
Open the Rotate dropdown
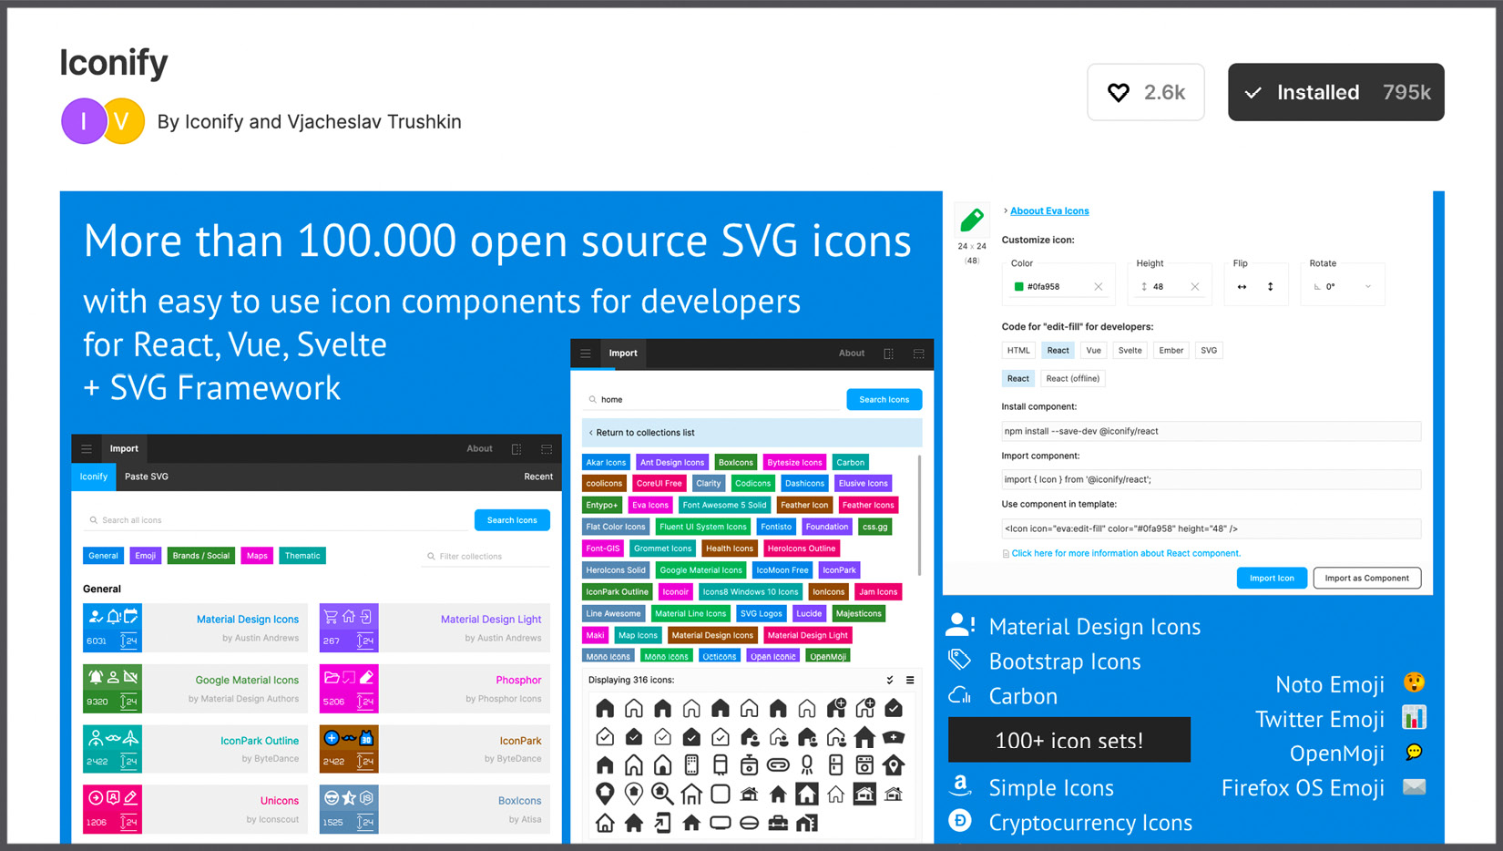point(1343,287)
